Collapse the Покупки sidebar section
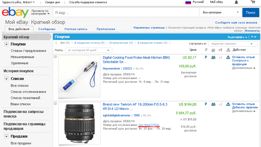Viewport: 261px width, 147px height. [x=6, y=44]
